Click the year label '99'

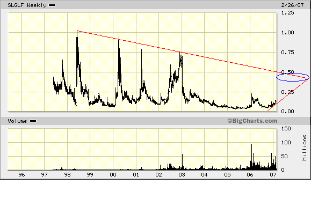click(90, 175)
